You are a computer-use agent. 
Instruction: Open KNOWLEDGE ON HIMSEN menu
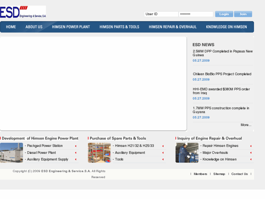click(x=226, y=27)
